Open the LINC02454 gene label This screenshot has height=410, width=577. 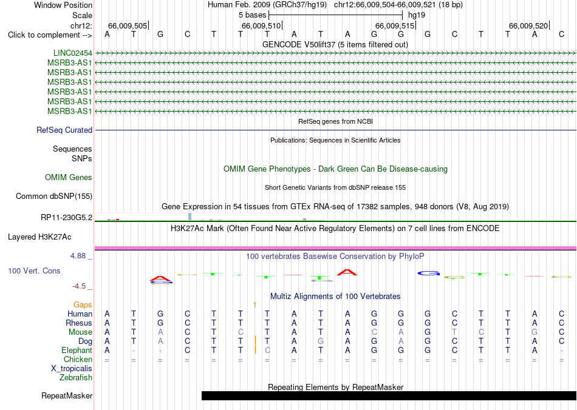pos(72,53)
